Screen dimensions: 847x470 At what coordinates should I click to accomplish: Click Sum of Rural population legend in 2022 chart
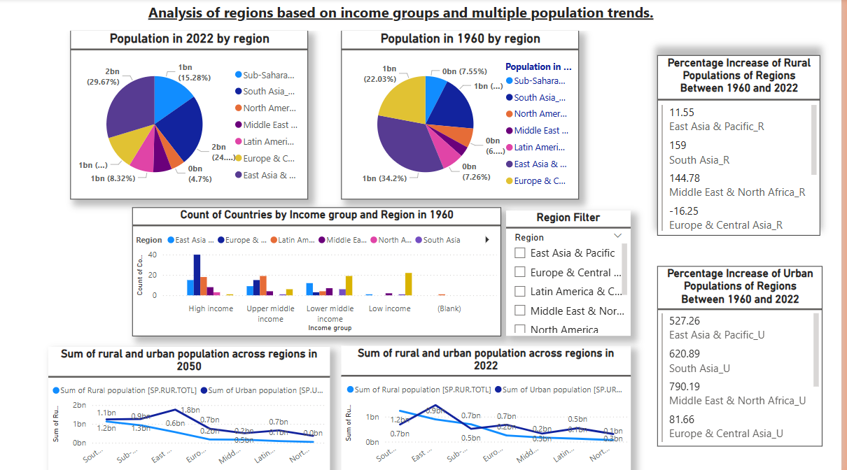click(x=419, y=390)
